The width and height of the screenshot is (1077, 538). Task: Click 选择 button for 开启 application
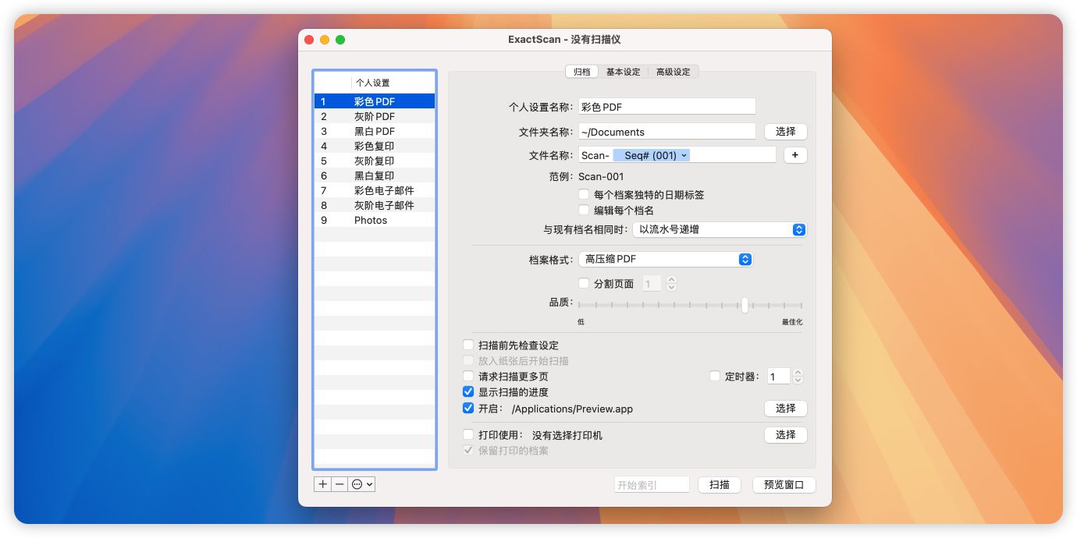pos(785,408)
